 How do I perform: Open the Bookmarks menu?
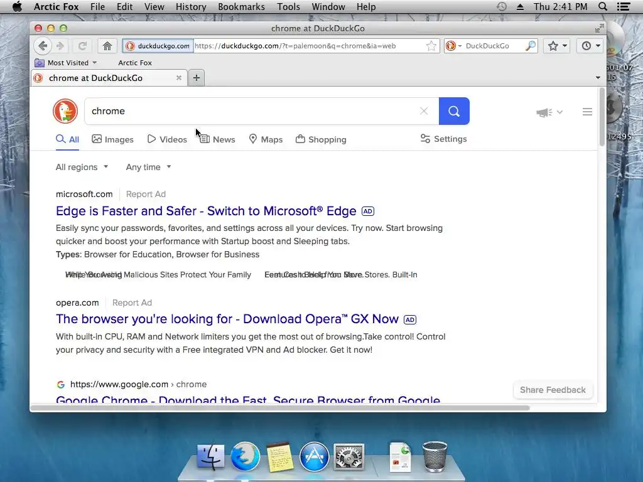click(241, 6)
